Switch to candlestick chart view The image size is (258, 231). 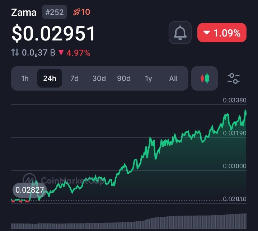pos(205,78)
